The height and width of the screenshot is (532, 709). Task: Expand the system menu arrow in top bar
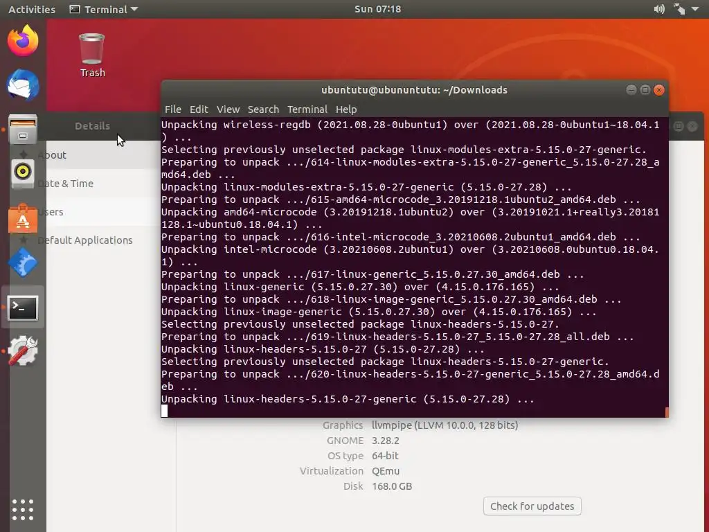695,9
